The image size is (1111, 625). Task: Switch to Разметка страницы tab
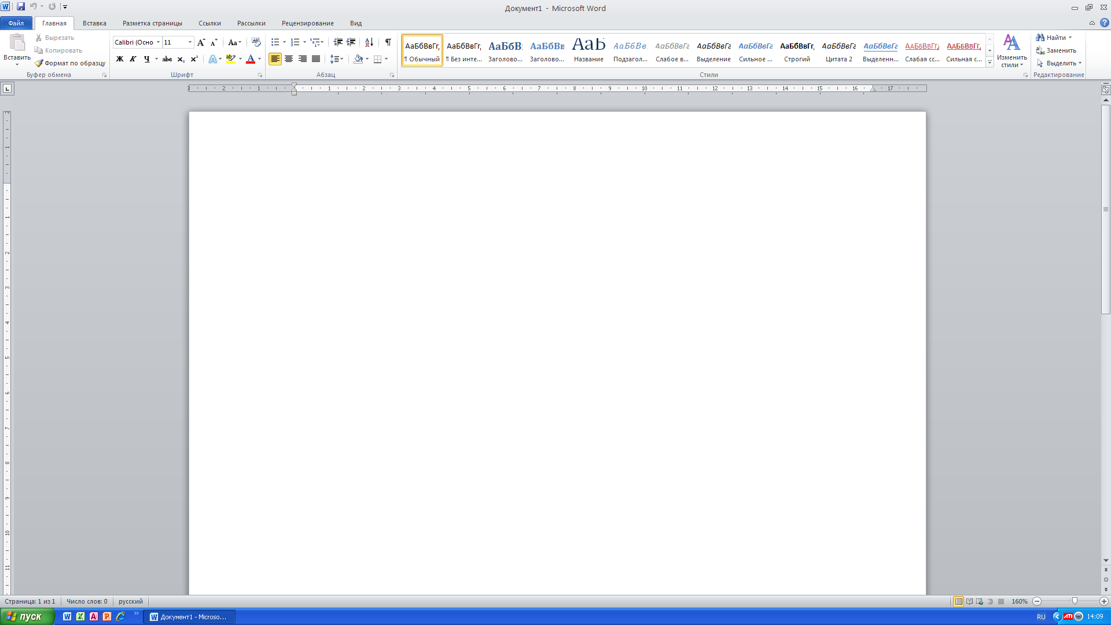pyautogui.click(x=152, y=23)
